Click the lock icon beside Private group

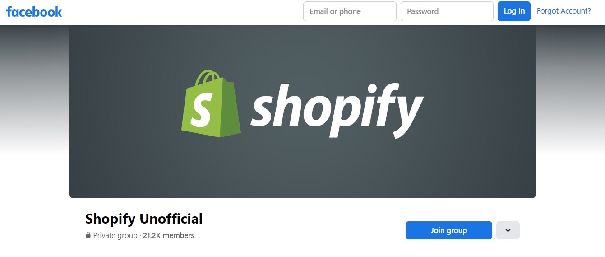tap(88, 235)
